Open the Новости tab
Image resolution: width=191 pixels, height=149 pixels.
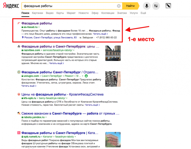(84, 13)
